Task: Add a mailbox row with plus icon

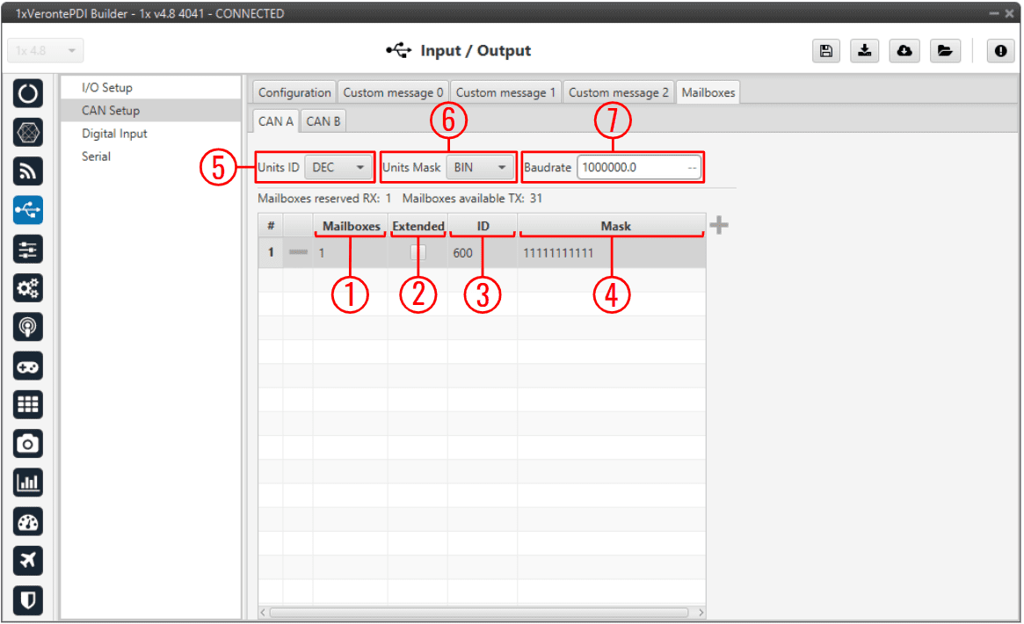Action: coord(719,226)
